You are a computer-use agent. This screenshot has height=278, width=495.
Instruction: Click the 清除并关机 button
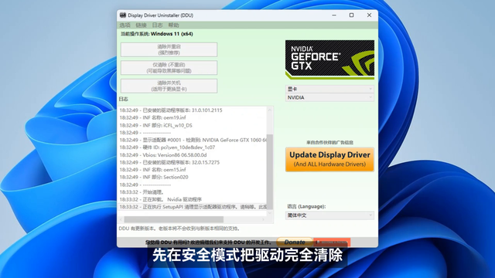click(169, 86)
